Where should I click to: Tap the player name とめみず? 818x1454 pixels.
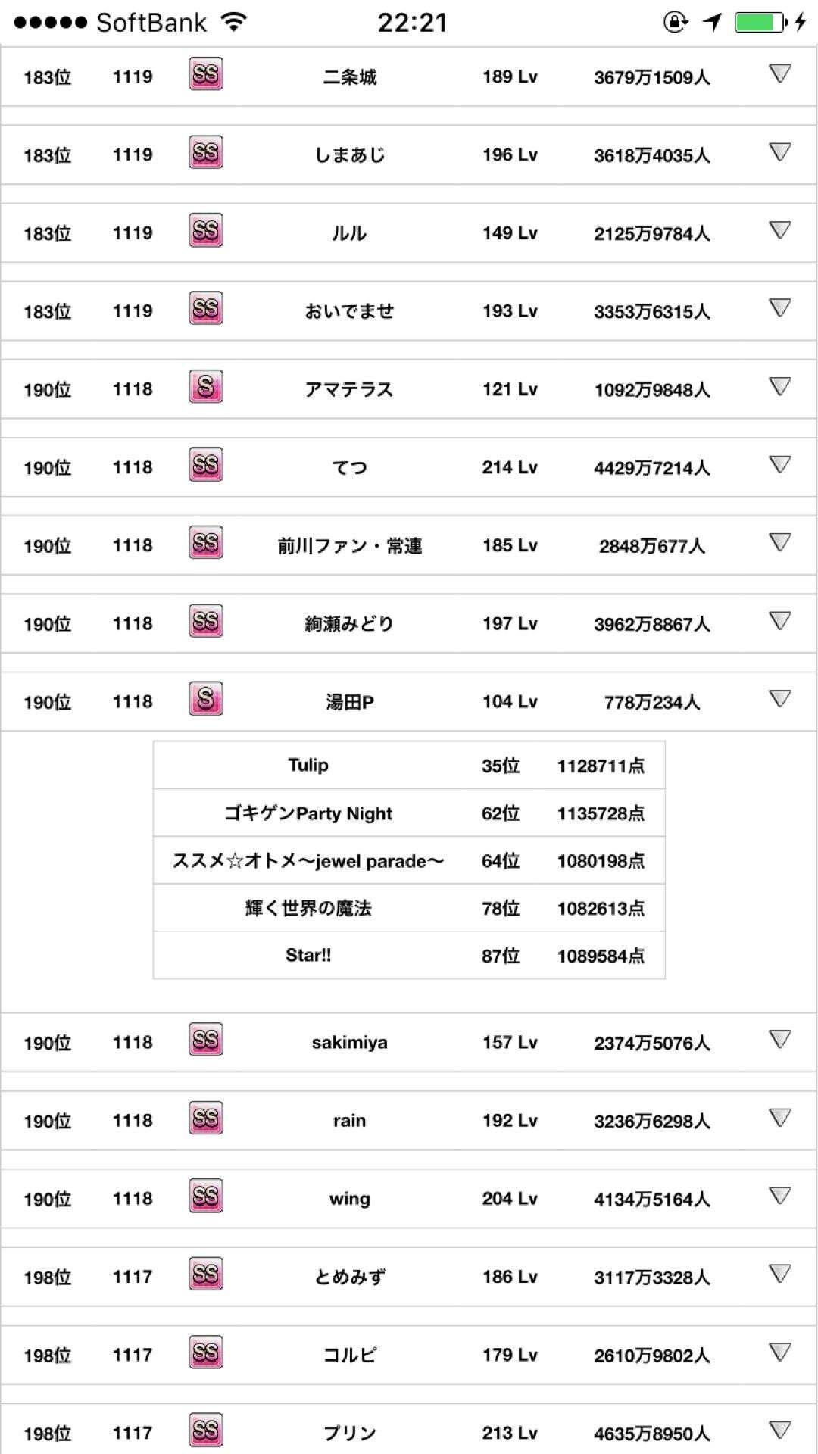(349, 1277)
